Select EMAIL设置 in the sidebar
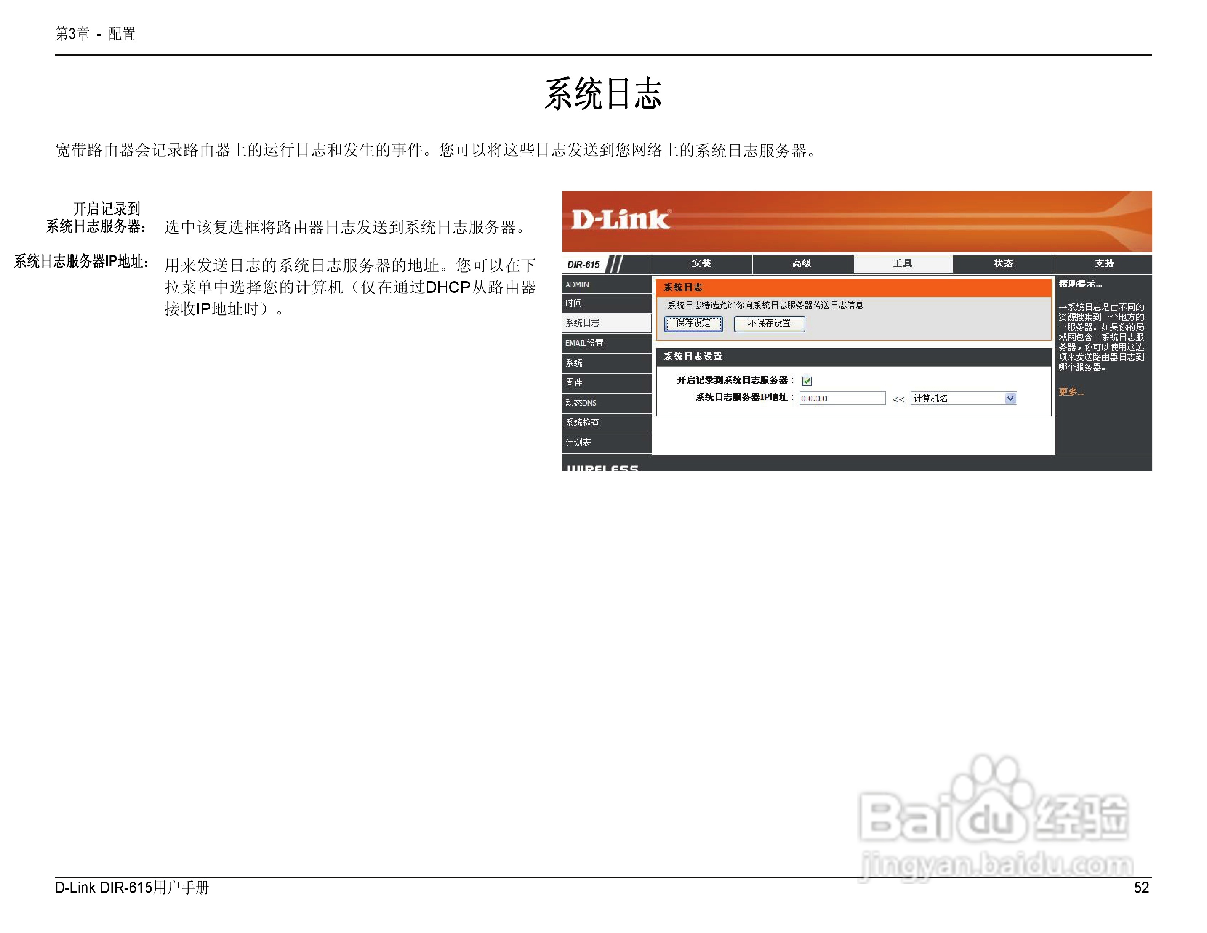Screen dimensions: 1207x933 (584, 343)
